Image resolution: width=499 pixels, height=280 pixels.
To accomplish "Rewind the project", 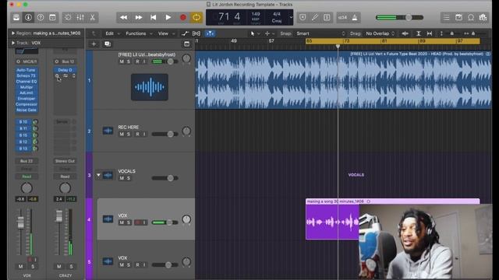I will tap(123, 17).
